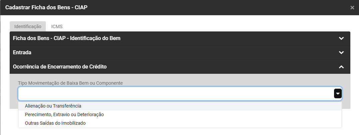Click the black dropdown arrow button
This screenshot has width=359, height=135.
[338, 94]
